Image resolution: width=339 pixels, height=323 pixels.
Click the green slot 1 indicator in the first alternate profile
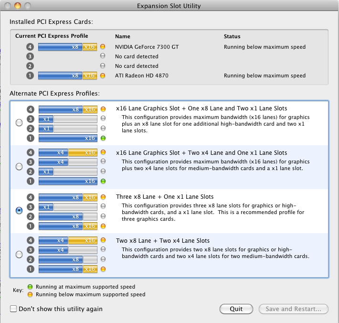[103, 138]
